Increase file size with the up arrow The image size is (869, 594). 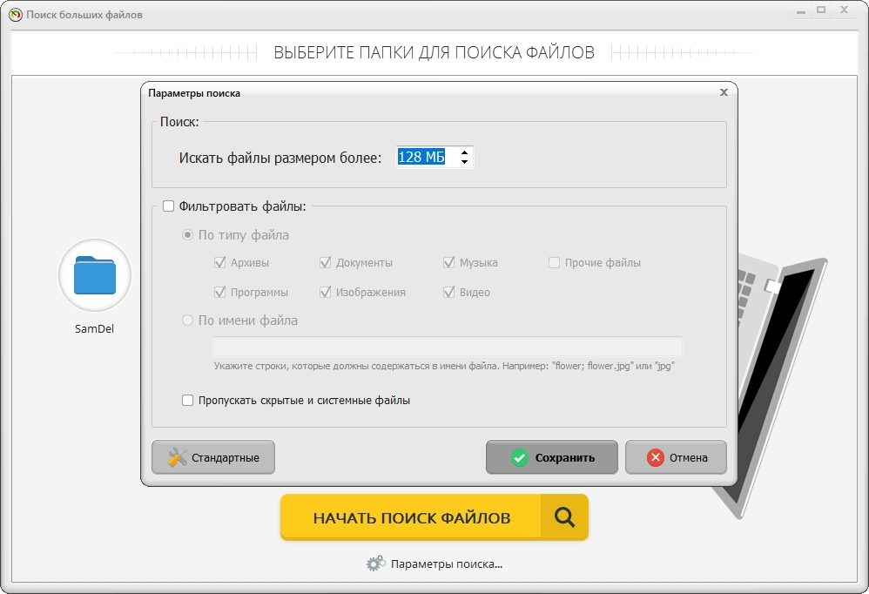(465, 152)
